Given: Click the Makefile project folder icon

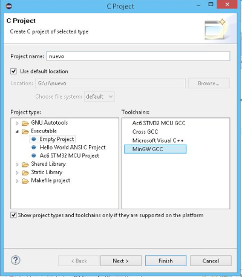Looking at the screenshot, I should point(25,181).
